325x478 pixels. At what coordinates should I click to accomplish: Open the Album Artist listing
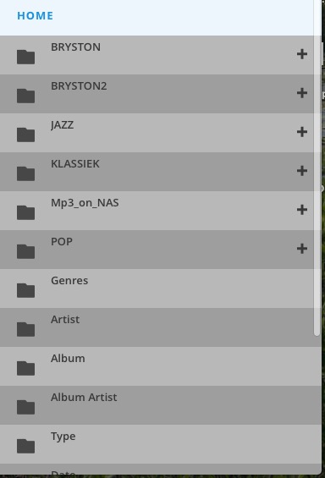coord(160,405)
